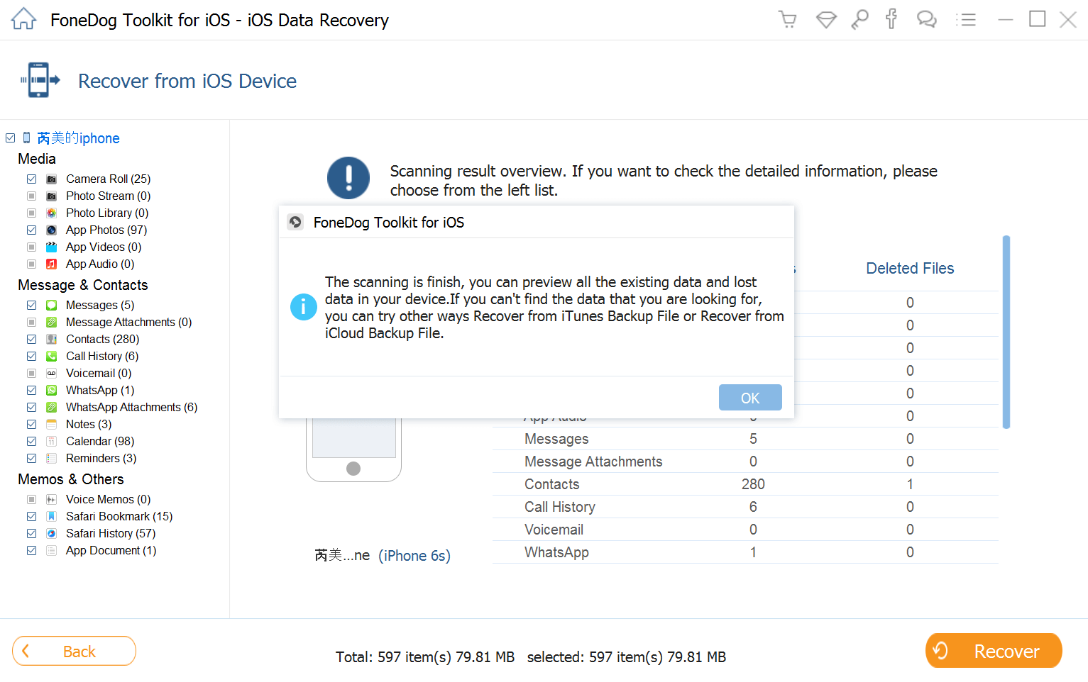Select the Contacts icon
1088x682 pixels.
coord(52,340)
